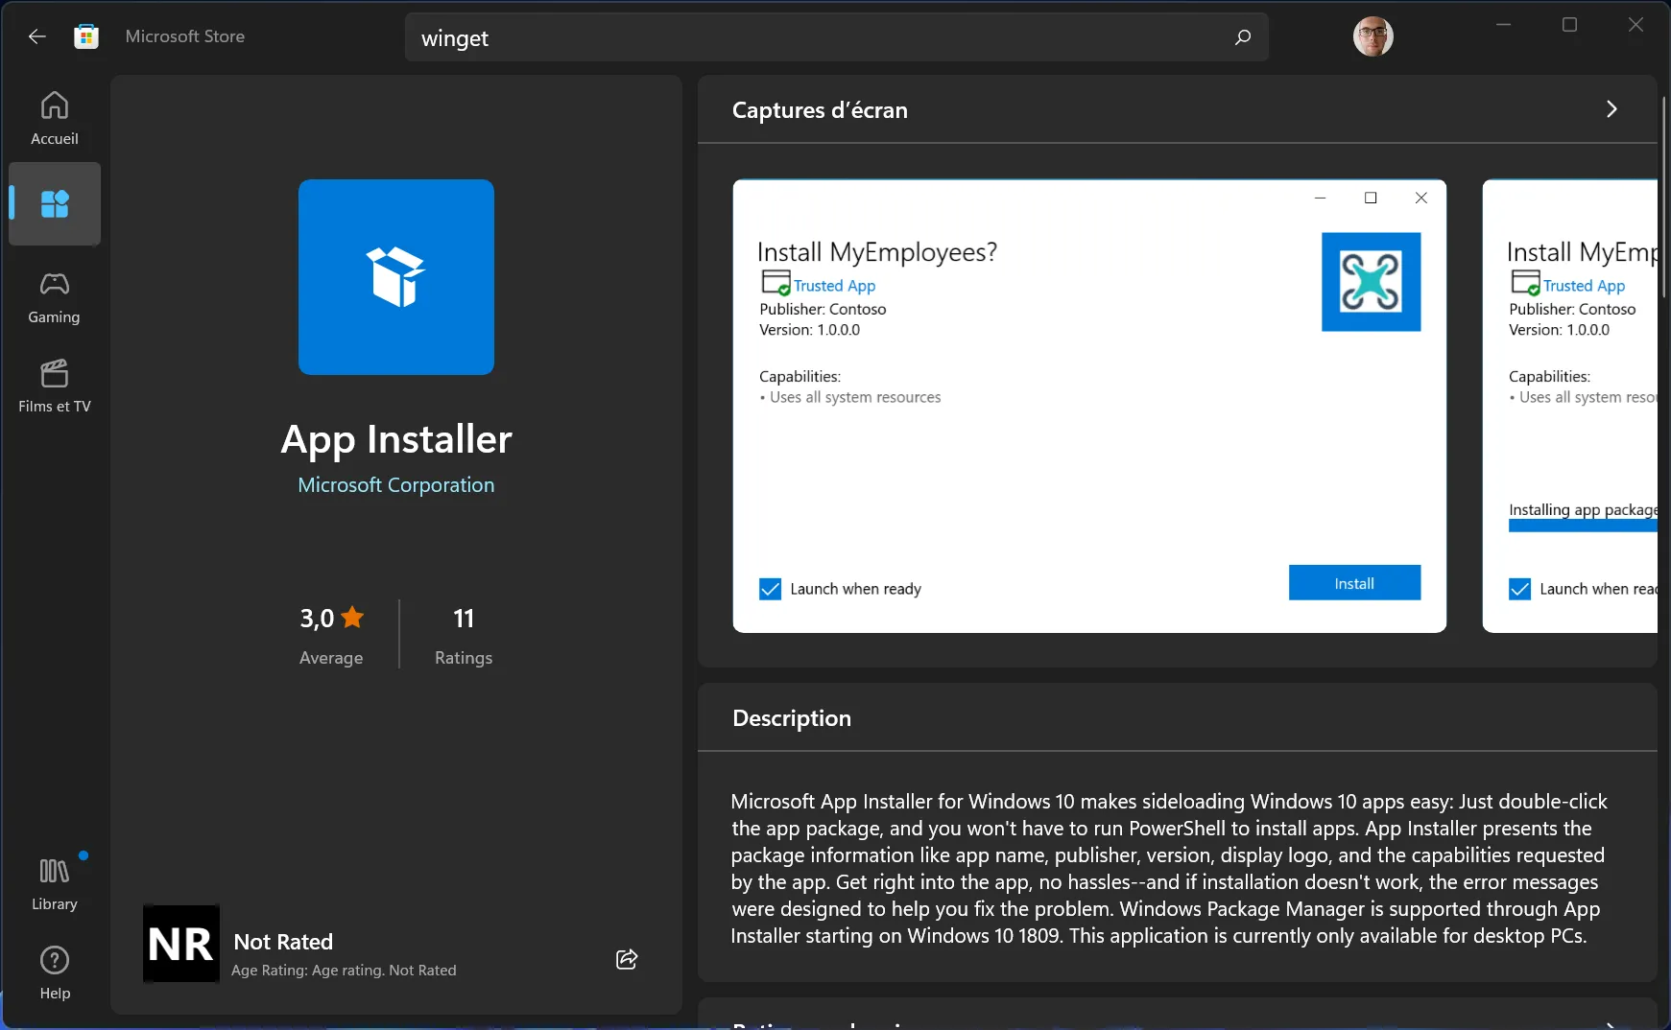Click the App Installer blue box logo

pos(396,277)
